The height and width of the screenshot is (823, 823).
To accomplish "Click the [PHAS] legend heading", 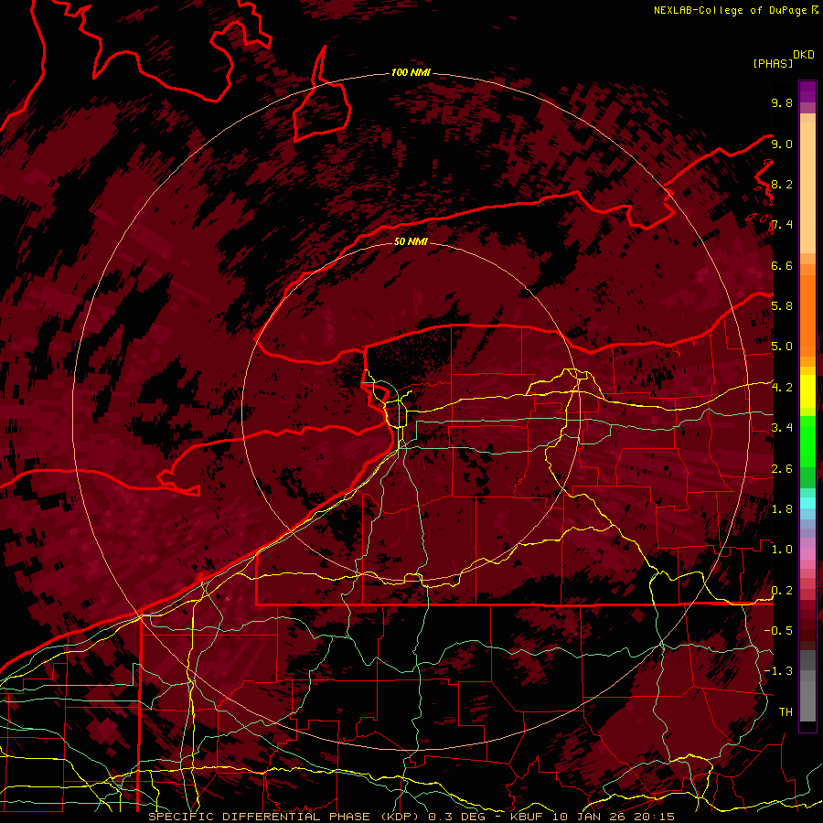I will pos(773,63).
